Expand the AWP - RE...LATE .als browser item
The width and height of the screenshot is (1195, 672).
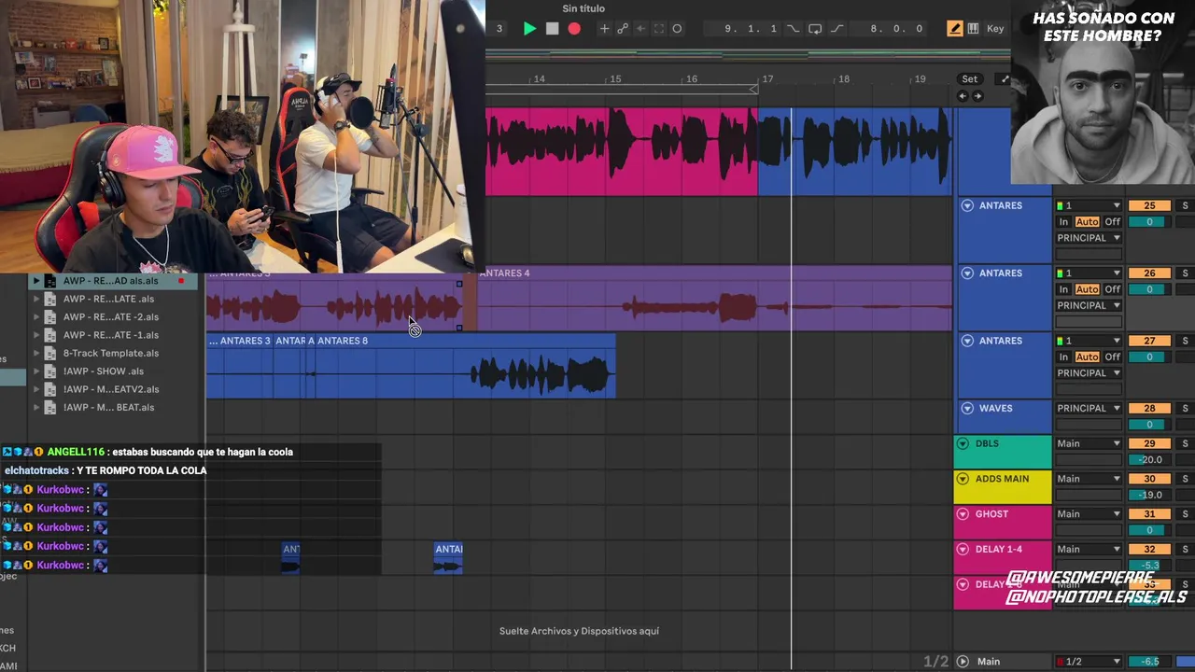36,299
